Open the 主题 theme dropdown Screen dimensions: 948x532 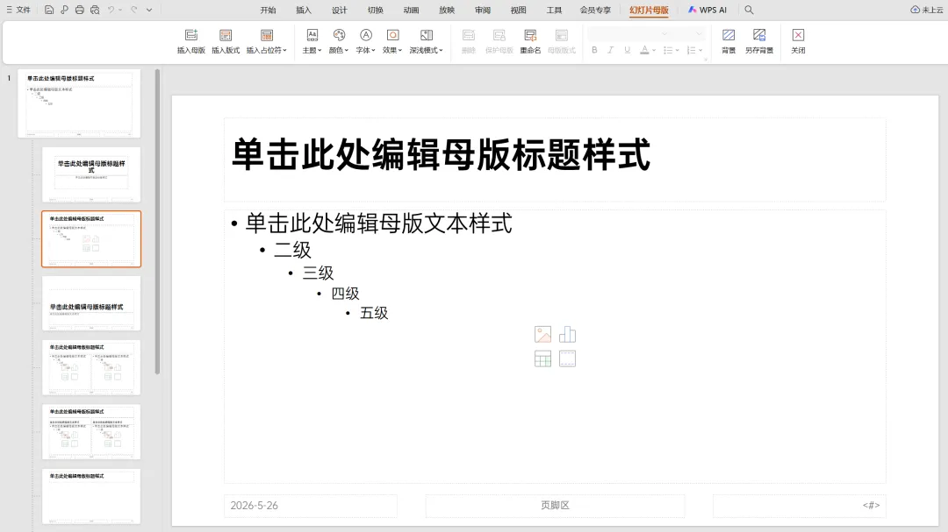(312, 41)
